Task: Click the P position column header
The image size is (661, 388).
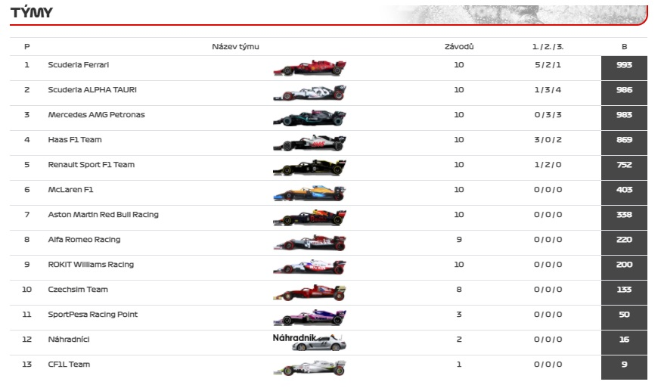Action: pyautogui.click(x=27, y=47)
